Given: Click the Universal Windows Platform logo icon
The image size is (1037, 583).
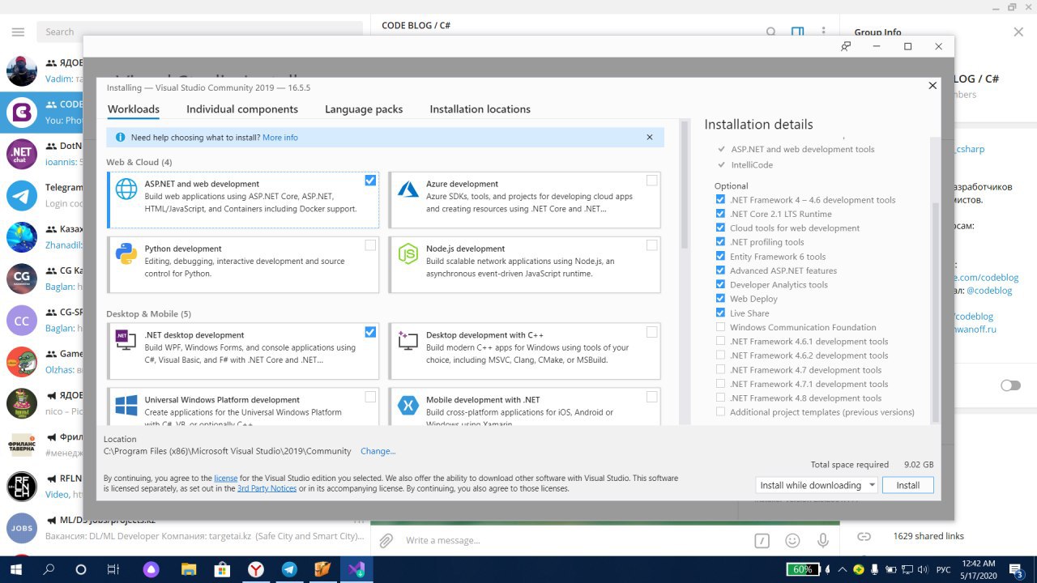Looking at the screenshot, I should click(126, 406).
